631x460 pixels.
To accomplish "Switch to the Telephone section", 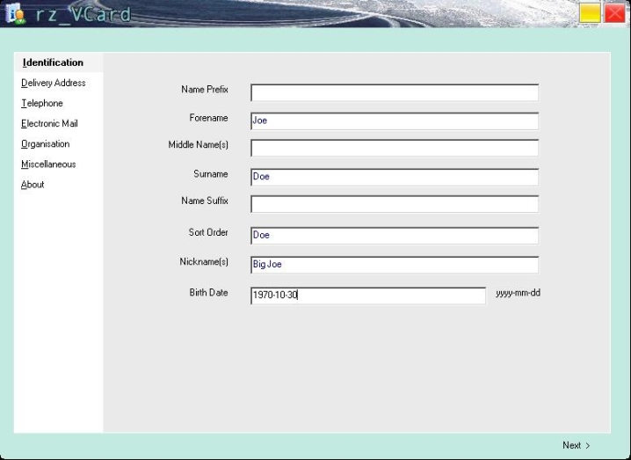I will [x=42, y=103].
